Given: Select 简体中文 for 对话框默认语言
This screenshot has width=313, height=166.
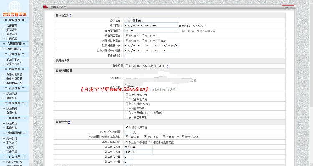Looking at the screenshot, I should (127, 40).
